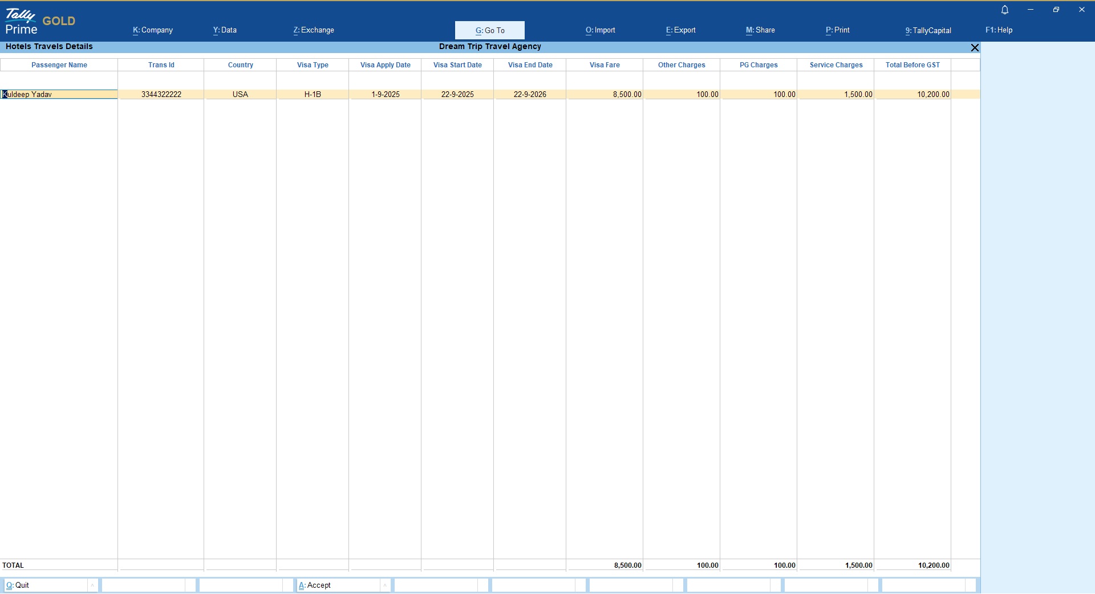Screen dimensions: 1095x594
Task: Close the Hotels Travels Details panel
Action: (975, 48)
